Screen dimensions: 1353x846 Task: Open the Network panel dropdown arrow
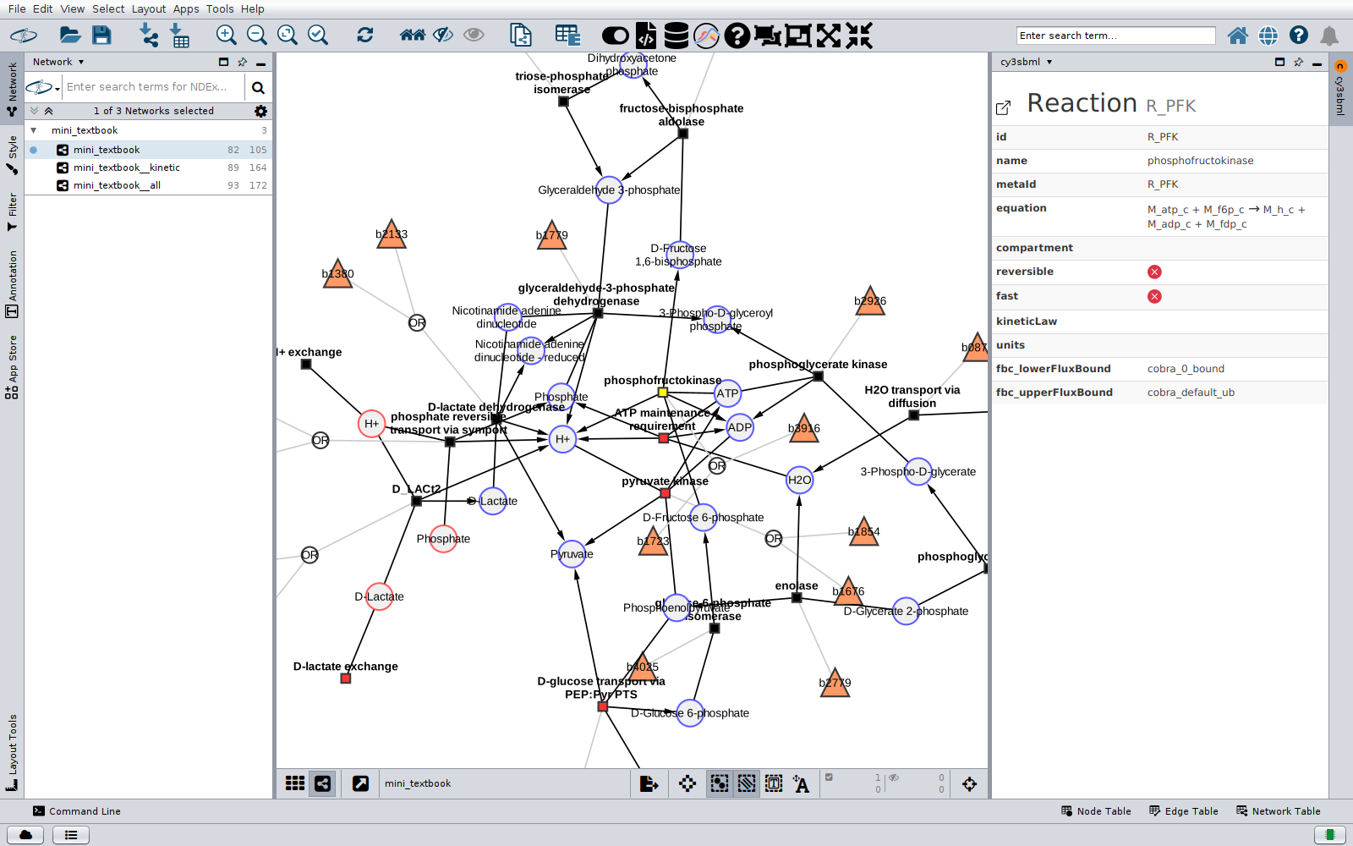point(81,62)
